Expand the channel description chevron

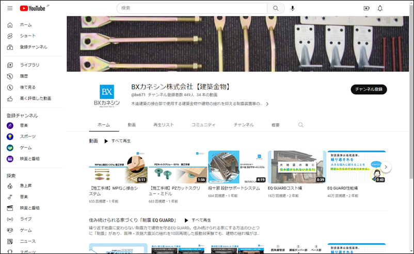point(267,104)
